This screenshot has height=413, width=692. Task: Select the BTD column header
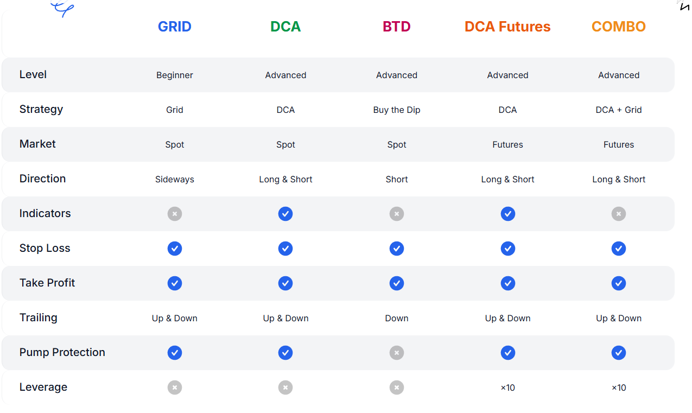pos(397,27)
